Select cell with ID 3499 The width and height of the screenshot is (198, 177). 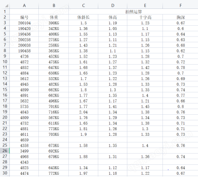click(24, 151)
